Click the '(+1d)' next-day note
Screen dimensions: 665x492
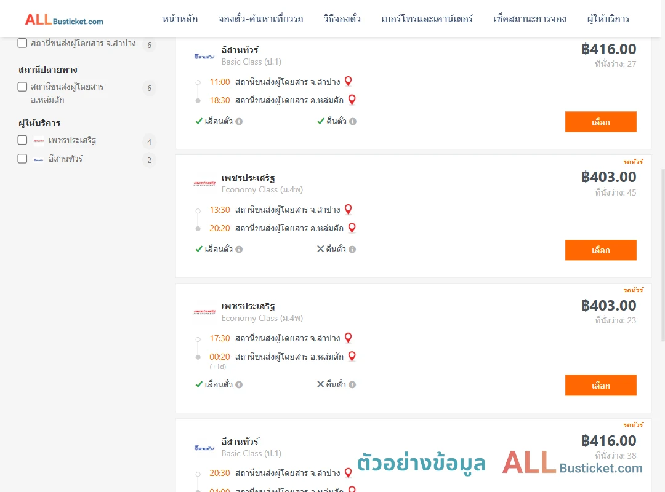tap(217, 367)
